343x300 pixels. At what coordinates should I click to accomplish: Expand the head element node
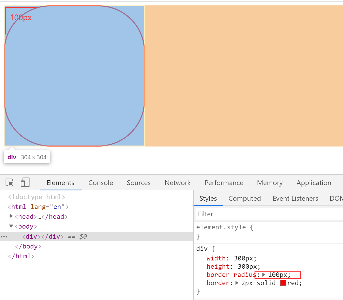[11, 216]
